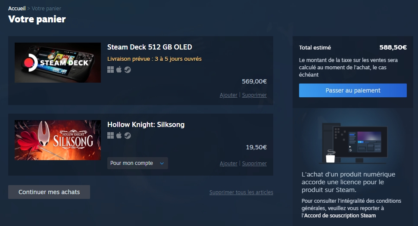Click the Apple icon under Steam Deck
This screenshot has height=226, width=418.
pos(119,70)
